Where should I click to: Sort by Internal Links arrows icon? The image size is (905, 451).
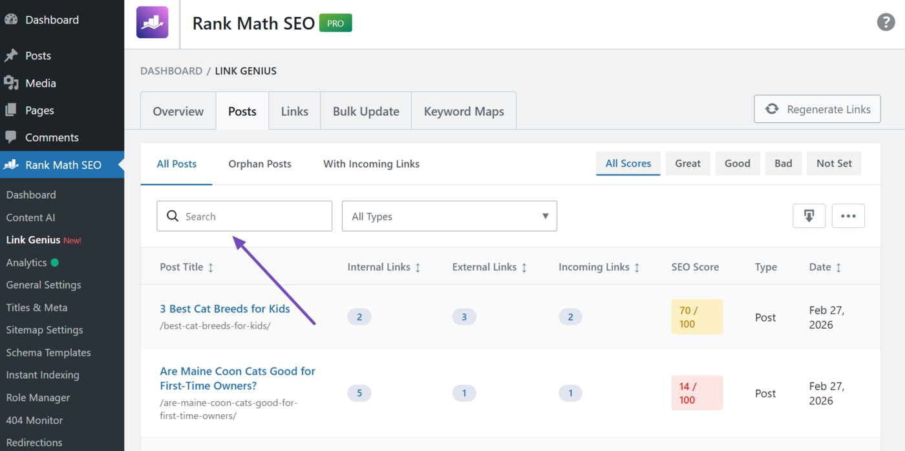[x=418, y=267]
